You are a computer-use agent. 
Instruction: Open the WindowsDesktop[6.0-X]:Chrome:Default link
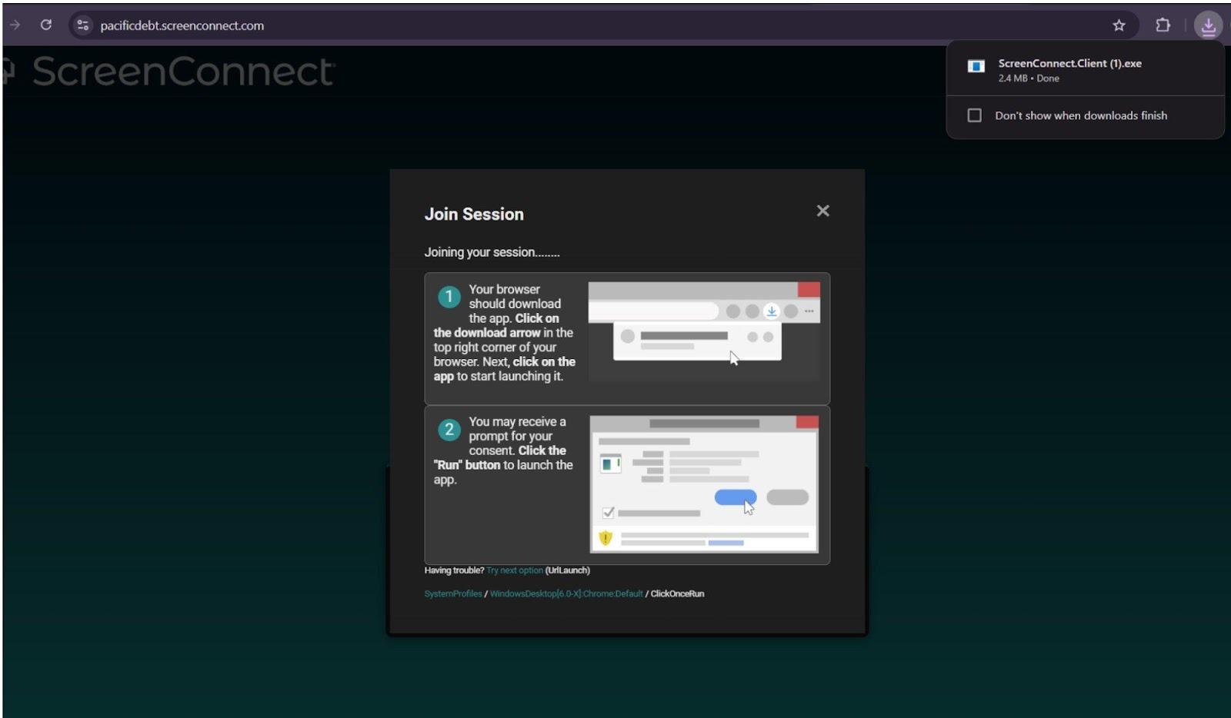pos(566,593)
